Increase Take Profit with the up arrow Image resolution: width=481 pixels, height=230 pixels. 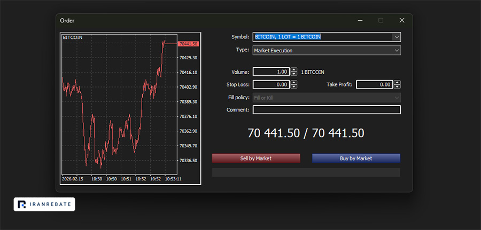tap(397, 83)
